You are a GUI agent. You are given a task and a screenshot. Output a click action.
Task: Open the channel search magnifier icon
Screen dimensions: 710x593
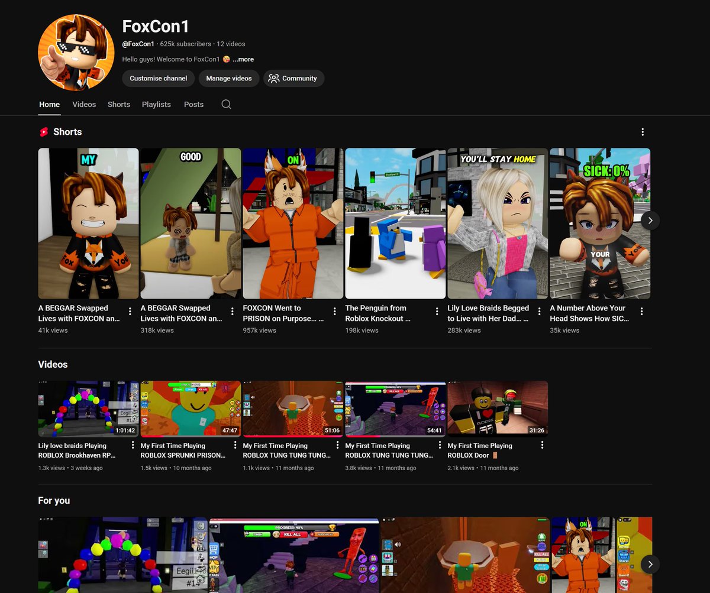click(x=226, y=104)
